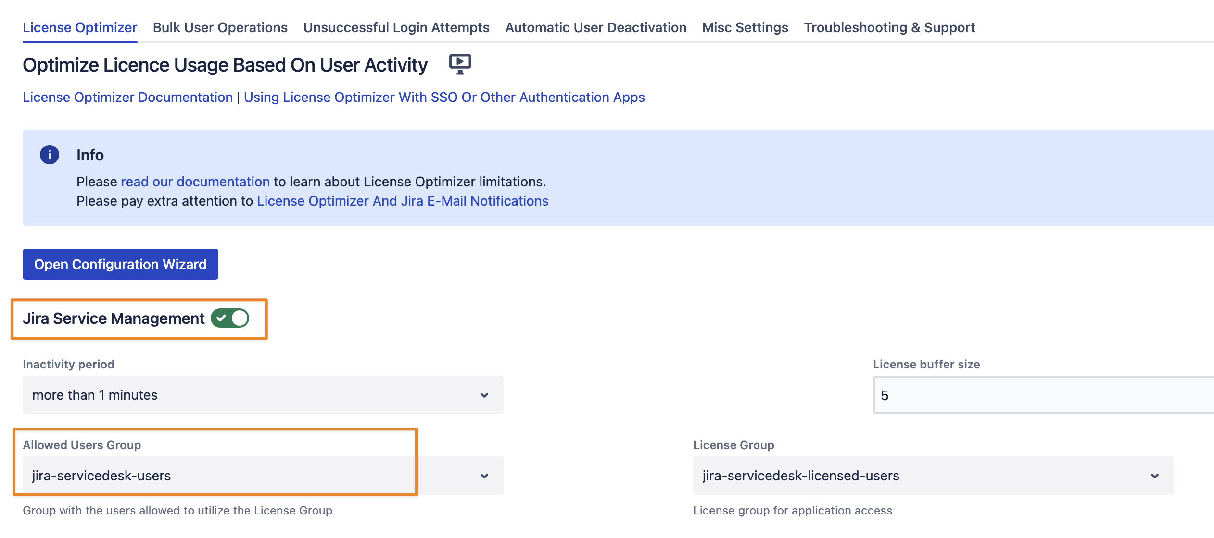
Task: Click the Open Configuration Wizard button
Action: (x=120, y=264)
